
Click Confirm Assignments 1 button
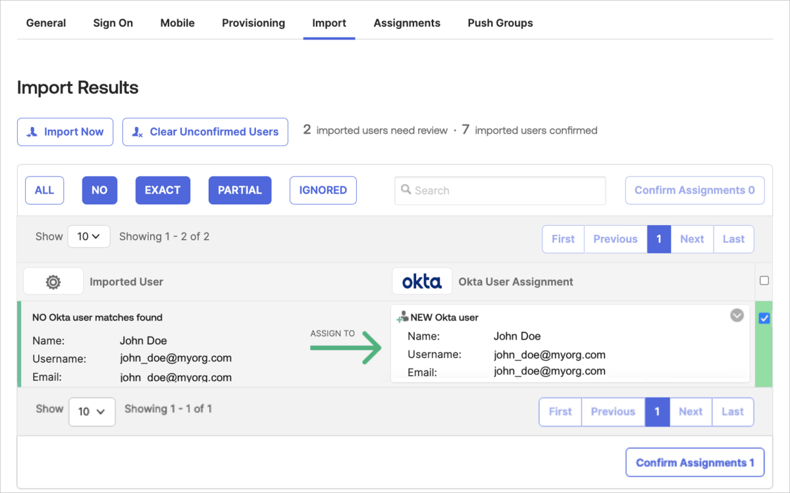click(695, 463)
